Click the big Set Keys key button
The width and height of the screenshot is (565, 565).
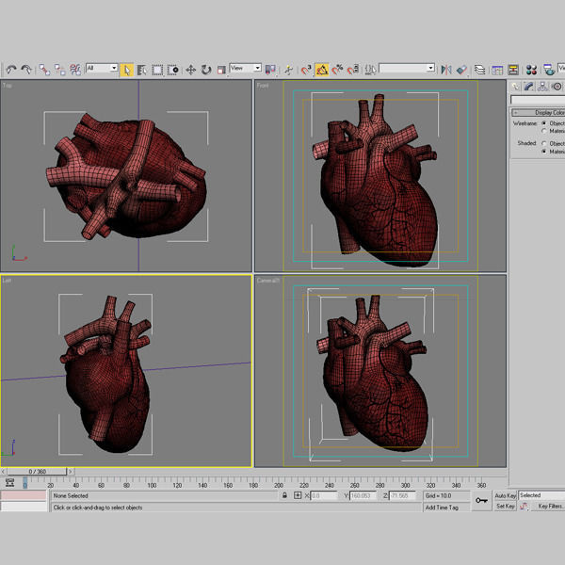pyautogui.click(x=481, y=500)
